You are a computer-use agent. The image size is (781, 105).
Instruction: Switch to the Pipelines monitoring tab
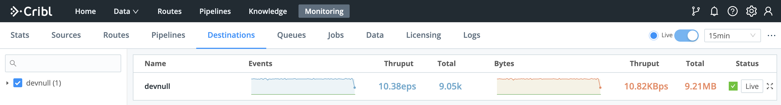tap(168, 35)
